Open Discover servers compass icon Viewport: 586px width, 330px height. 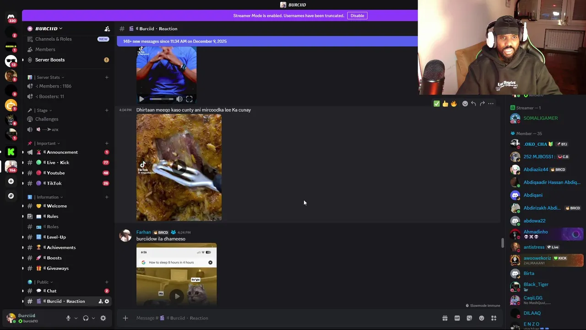point(11,196)
